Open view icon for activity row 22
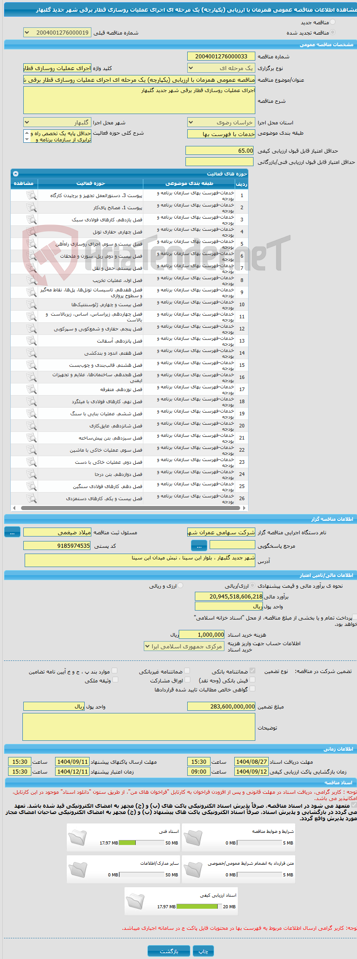 [x=31, y=450]
